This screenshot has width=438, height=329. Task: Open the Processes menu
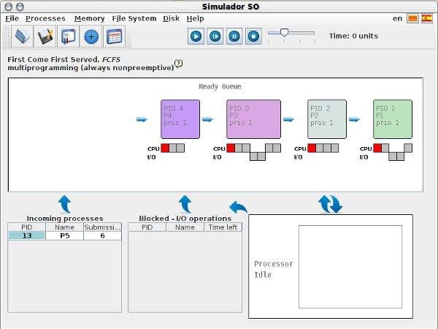(45, 18)
